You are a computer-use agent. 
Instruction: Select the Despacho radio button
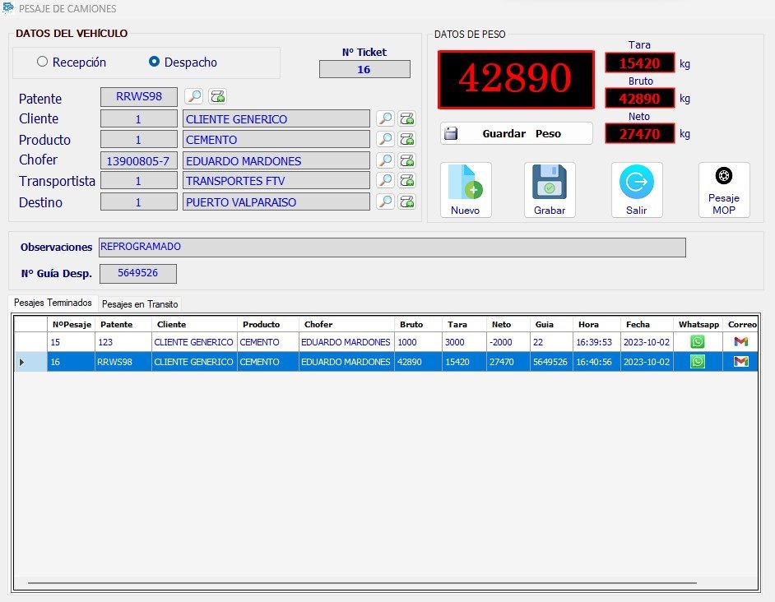pyautogui.click(x=154, y=62)
